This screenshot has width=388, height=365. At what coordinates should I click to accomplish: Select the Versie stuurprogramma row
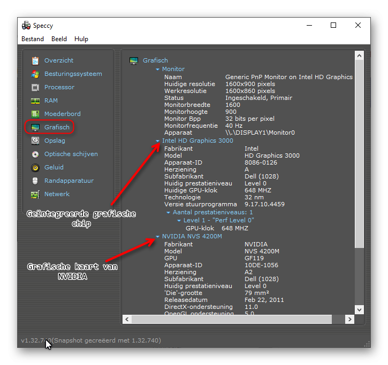[224, 204]
